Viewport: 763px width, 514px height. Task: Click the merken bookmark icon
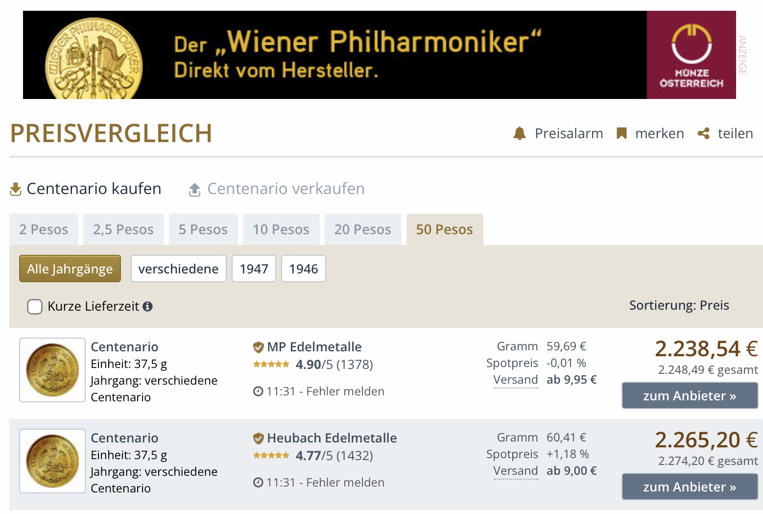coord(621,133)
